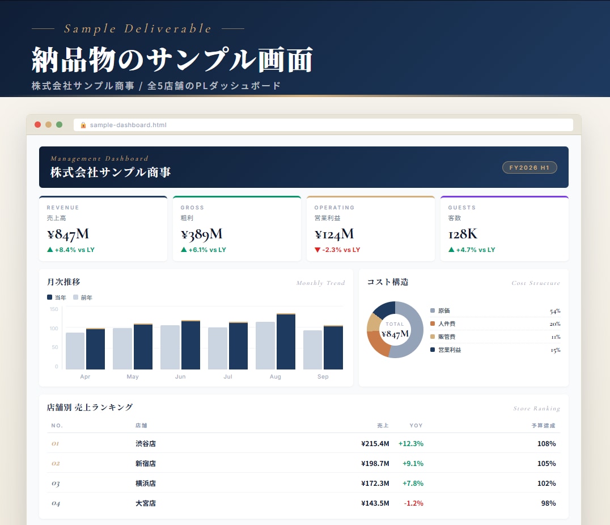Select the Revenue ¥847M card
Viewport: 610px width, 525px height.
[103, 229]
